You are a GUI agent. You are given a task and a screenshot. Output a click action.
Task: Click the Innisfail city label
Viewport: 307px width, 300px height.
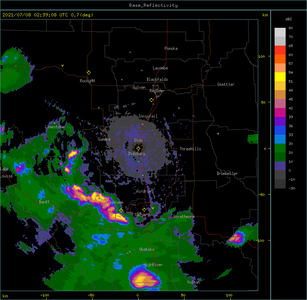point(148,116)
